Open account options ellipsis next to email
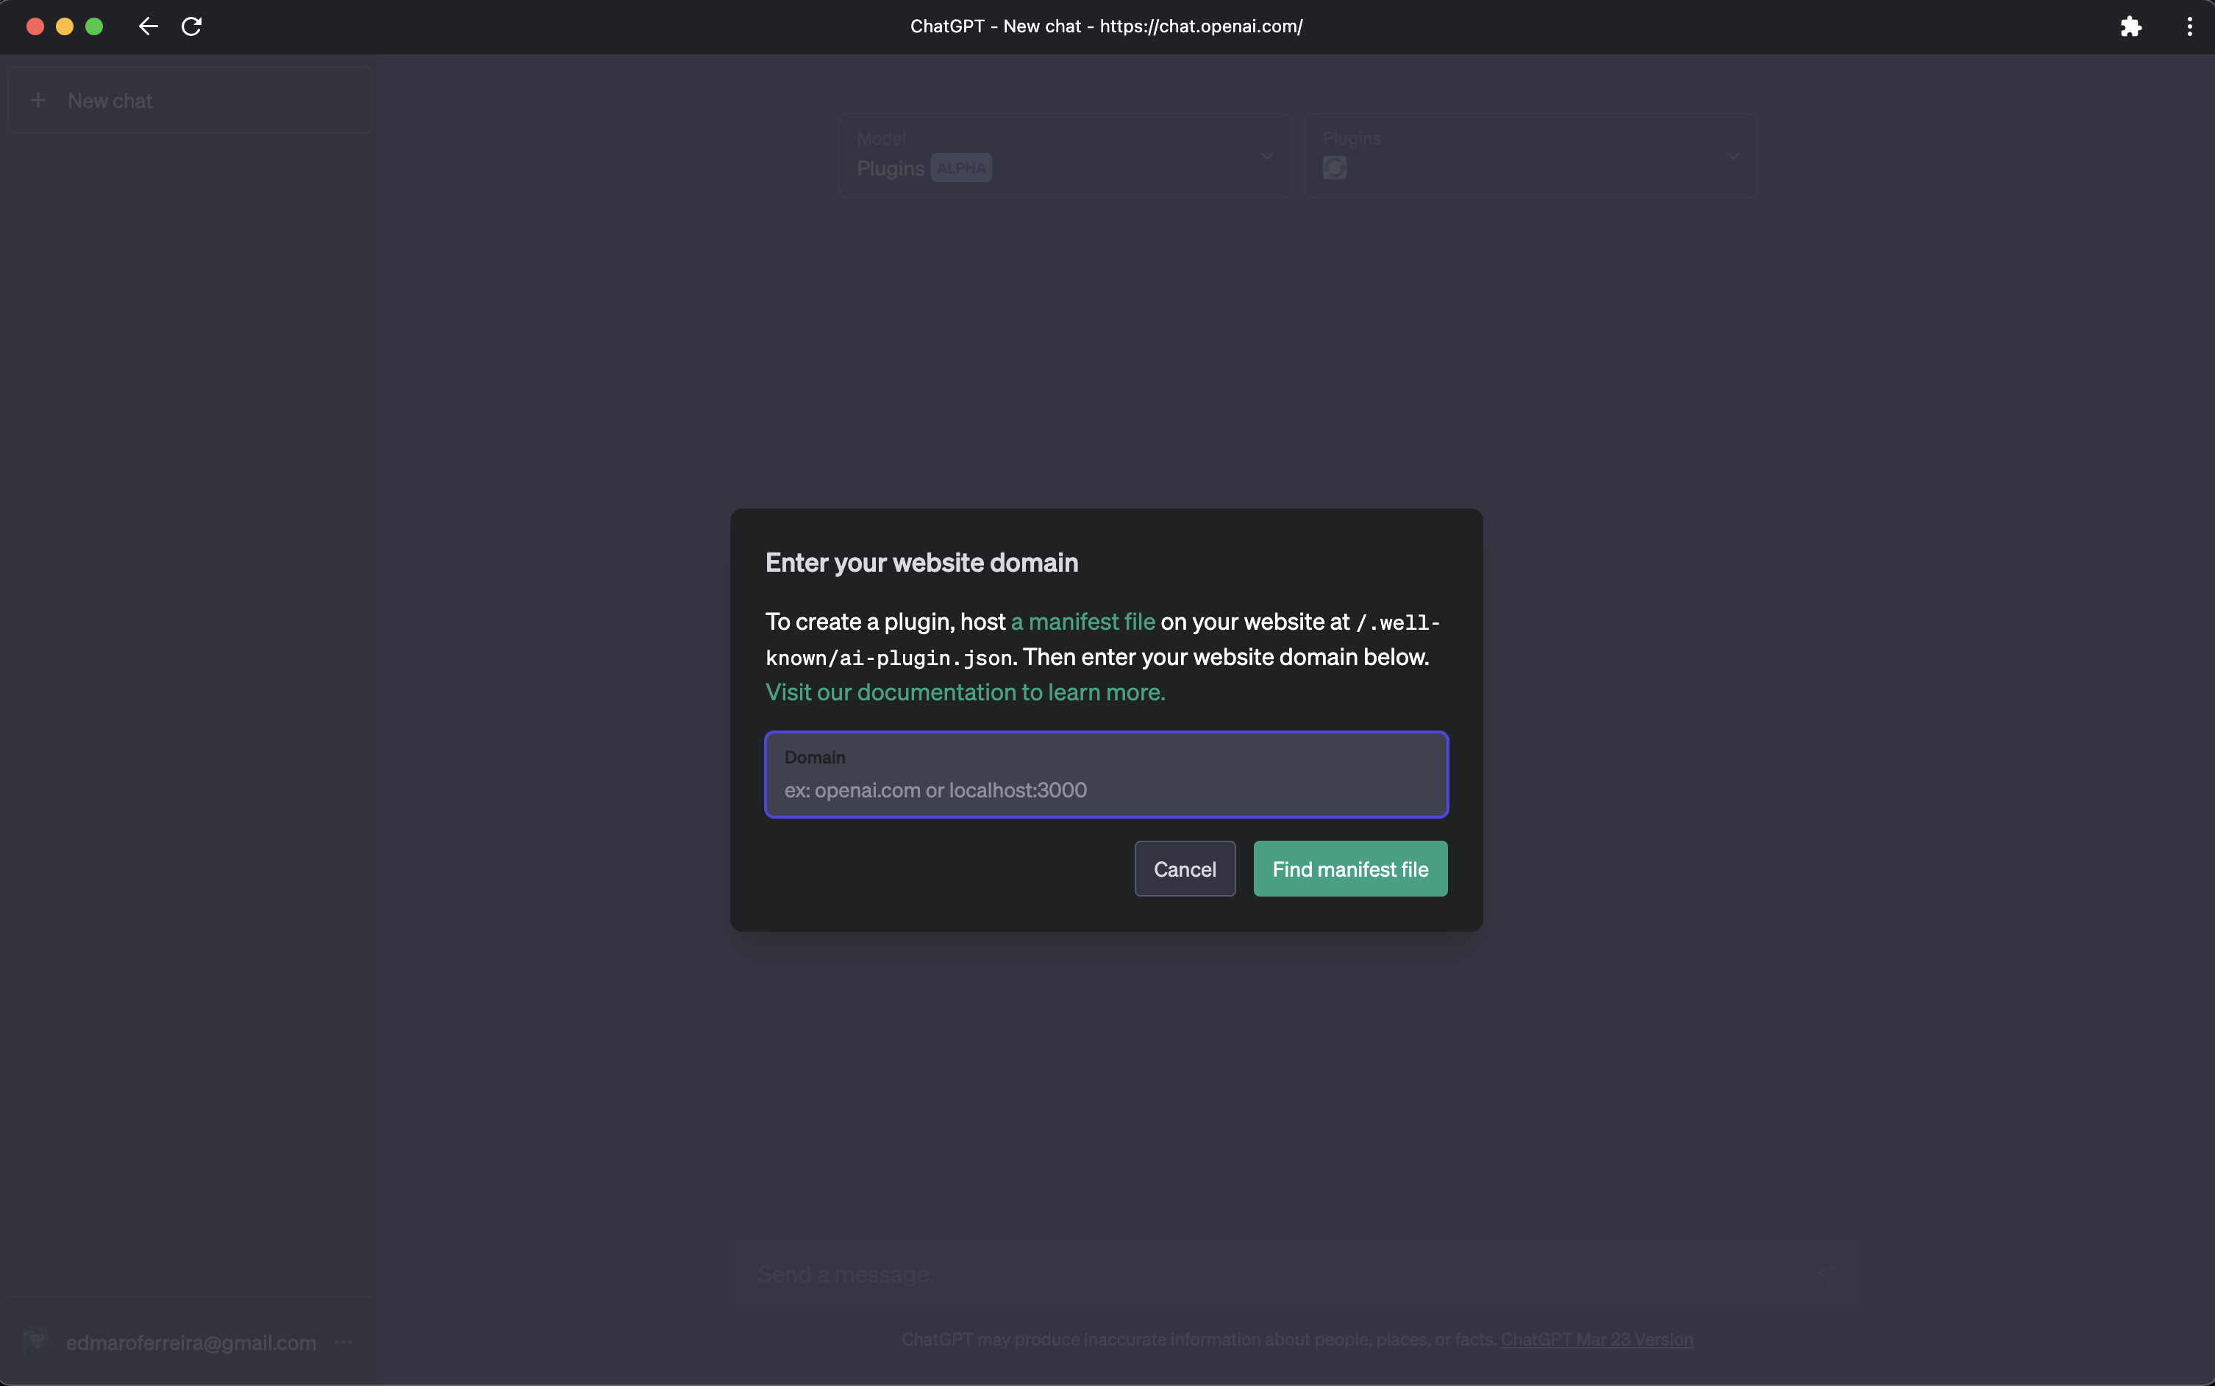This screenshot has height=1386, width=2215. 344,1342
